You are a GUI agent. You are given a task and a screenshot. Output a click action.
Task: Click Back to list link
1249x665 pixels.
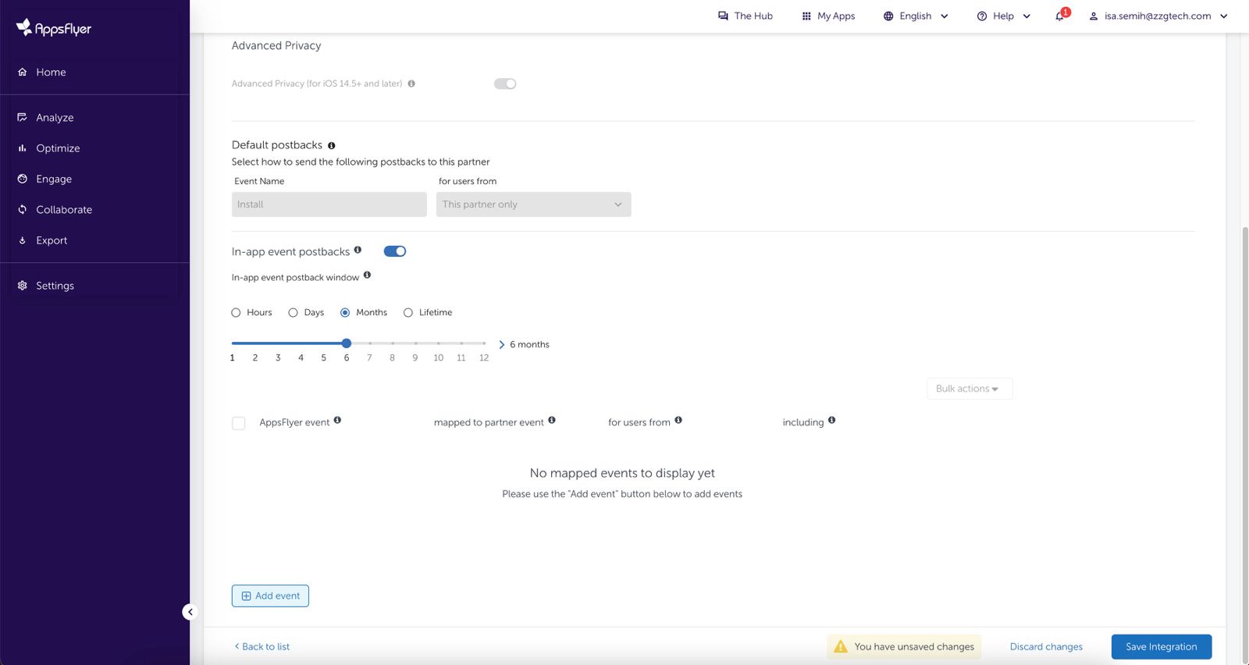coord(262,646)
